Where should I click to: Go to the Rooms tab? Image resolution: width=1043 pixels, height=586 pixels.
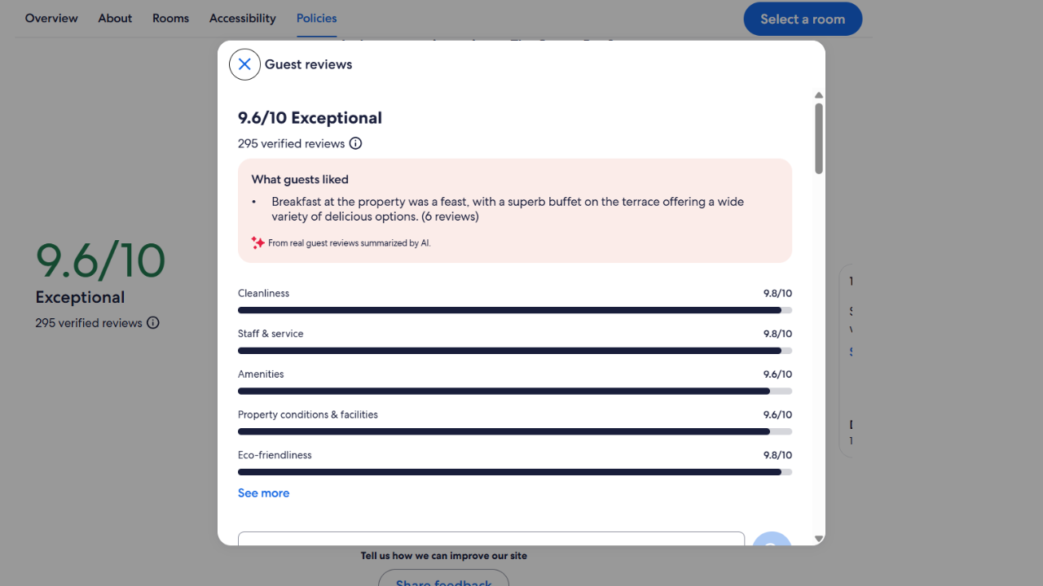tap(170, 18)
